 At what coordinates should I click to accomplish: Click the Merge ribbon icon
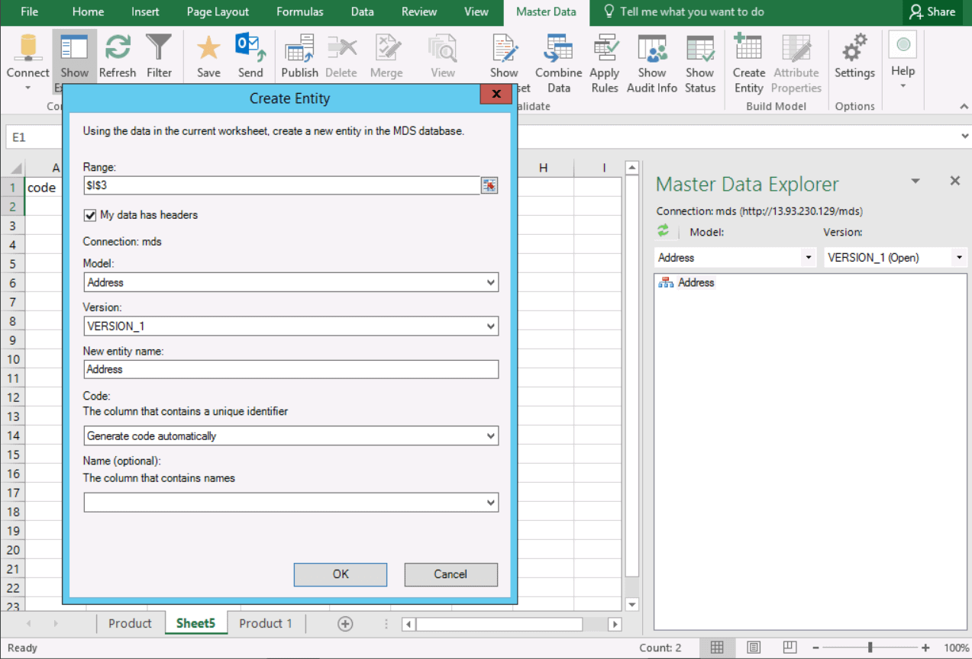point(386,47)
